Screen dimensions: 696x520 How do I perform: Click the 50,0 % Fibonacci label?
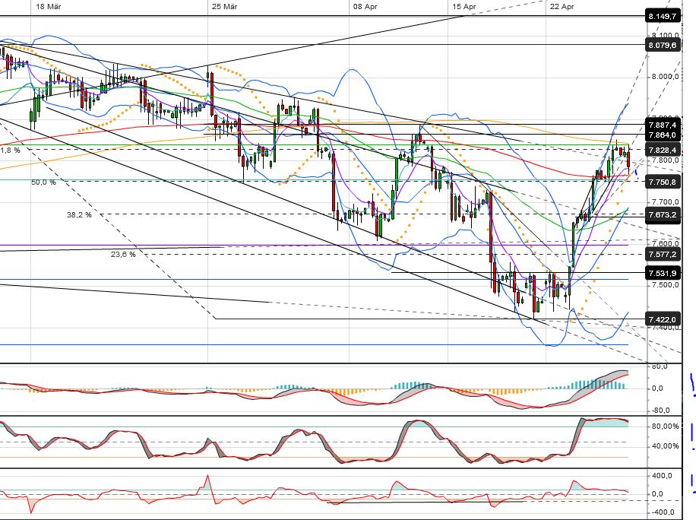pyautogui.click(x=43, y=182)
